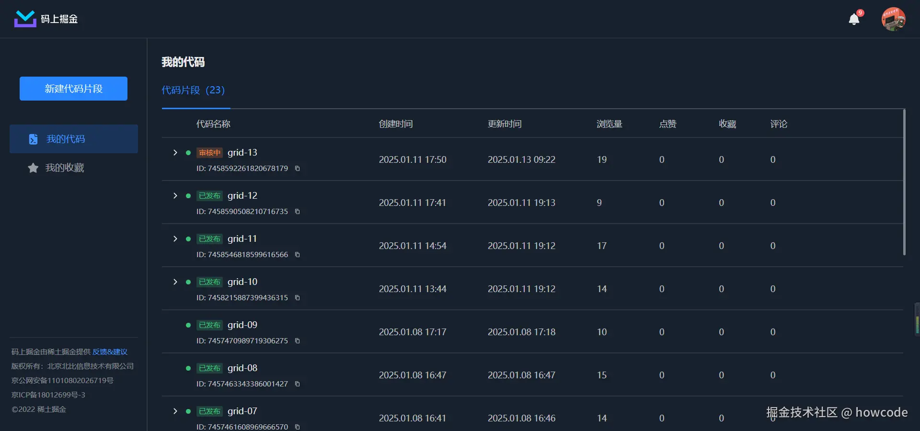Click the 新建代码片段 button
Viewport: 920px width, 431px height.
(x=73, y=89)
